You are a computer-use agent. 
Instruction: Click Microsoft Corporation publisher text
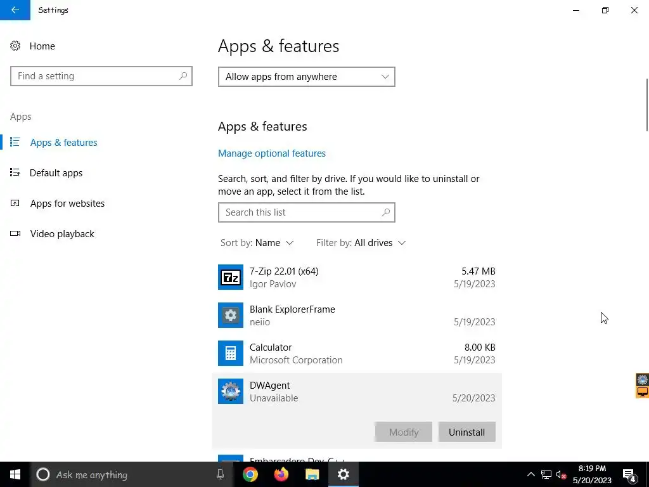296,360
